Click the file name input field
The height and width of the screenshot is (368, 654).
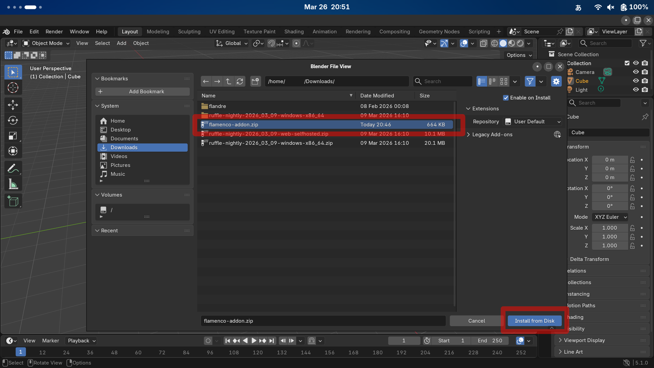tap(323, 321)
